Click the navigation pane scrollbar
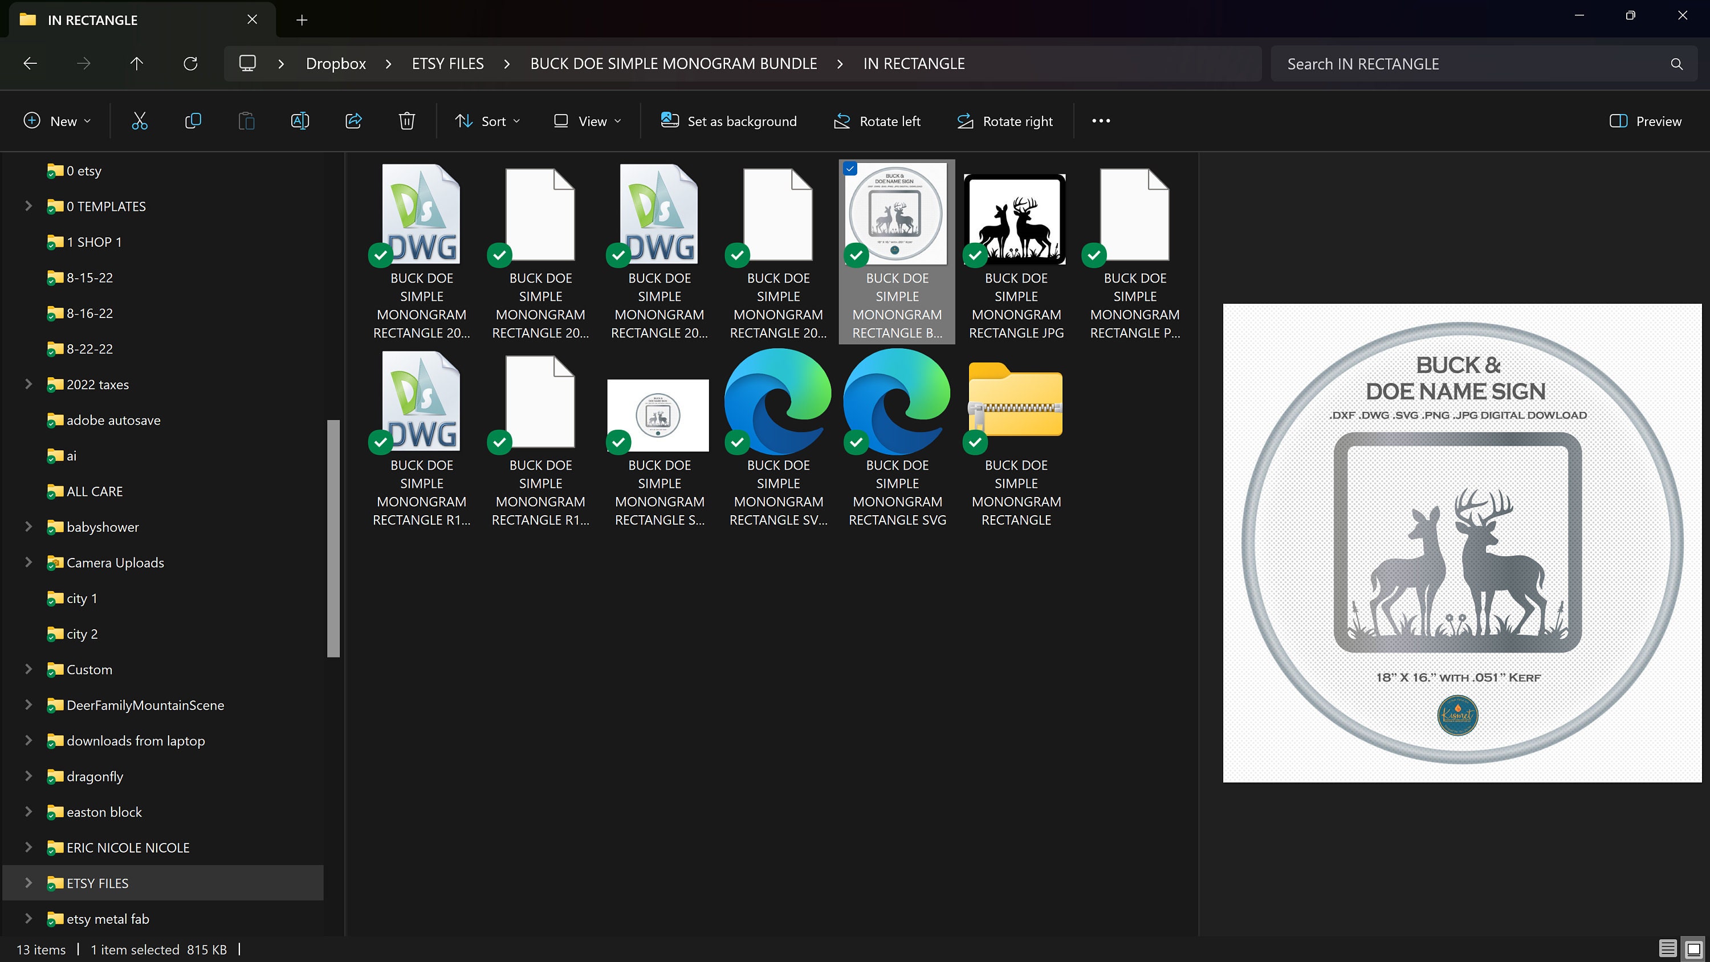This screenshot has height=962, width=1710. [333, 539]
